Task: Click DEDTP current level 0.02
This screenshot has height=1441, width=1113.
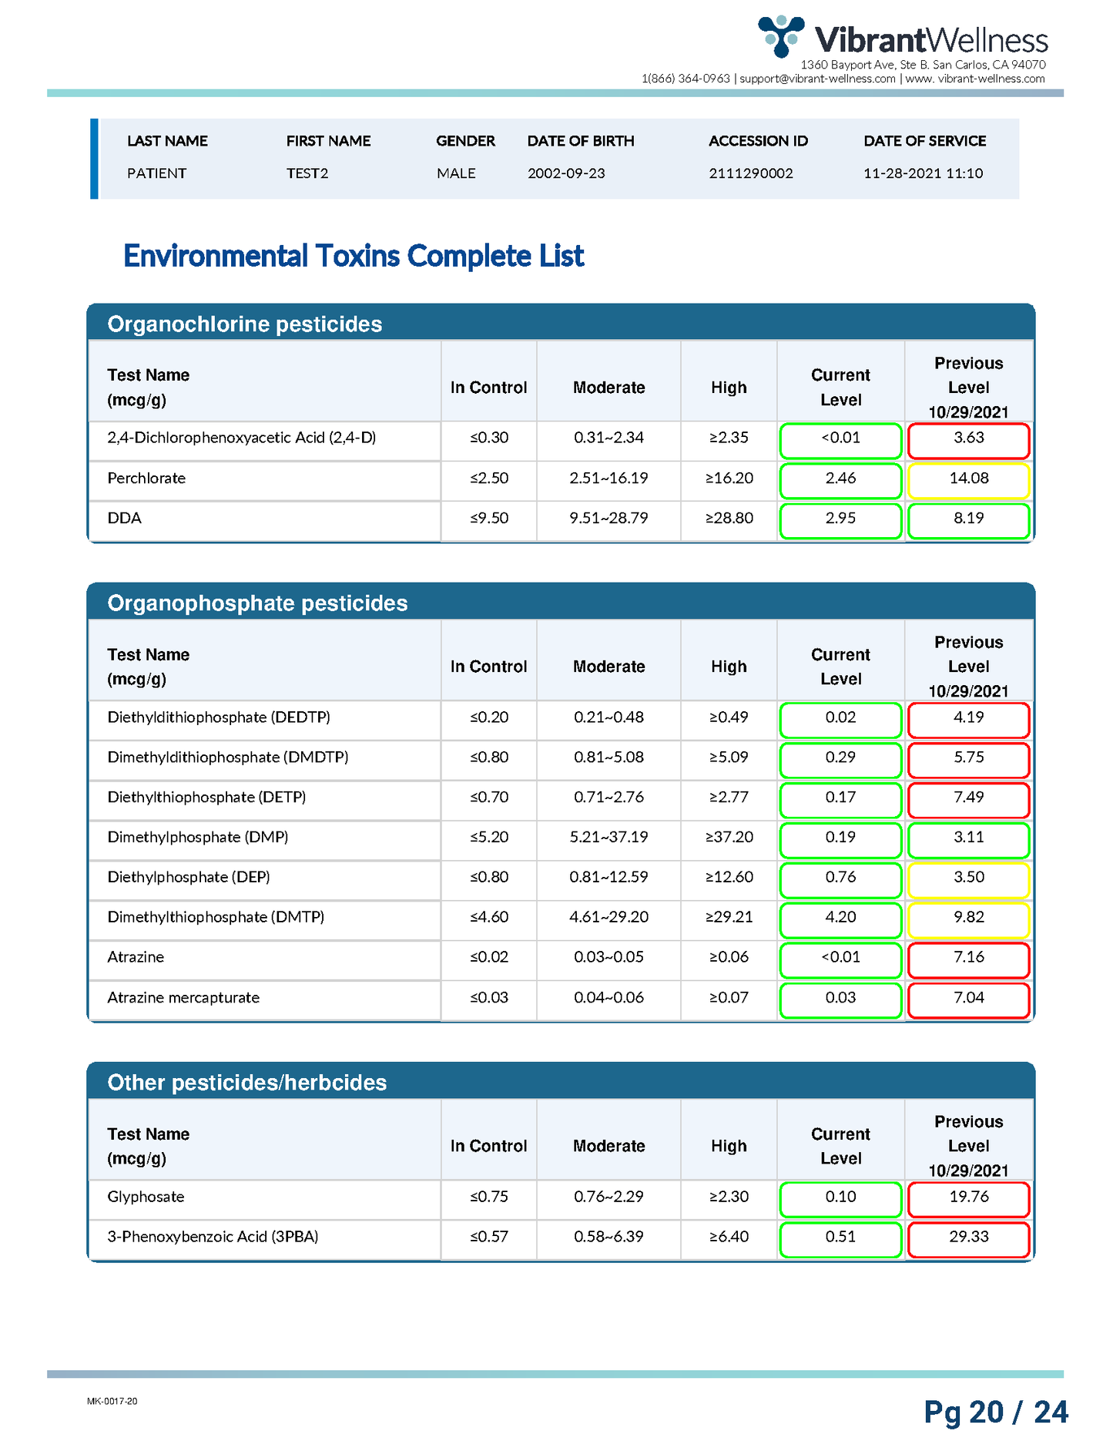Action: coord(840,720)
